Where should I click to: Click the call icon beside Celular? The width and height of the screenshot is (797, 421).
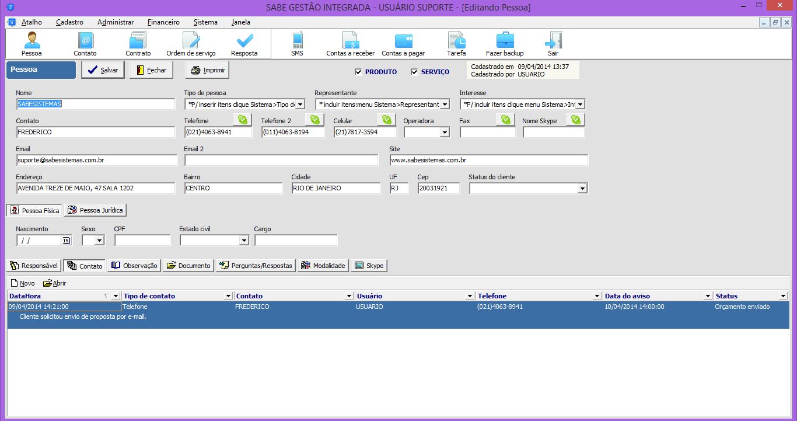pos(387,120)
